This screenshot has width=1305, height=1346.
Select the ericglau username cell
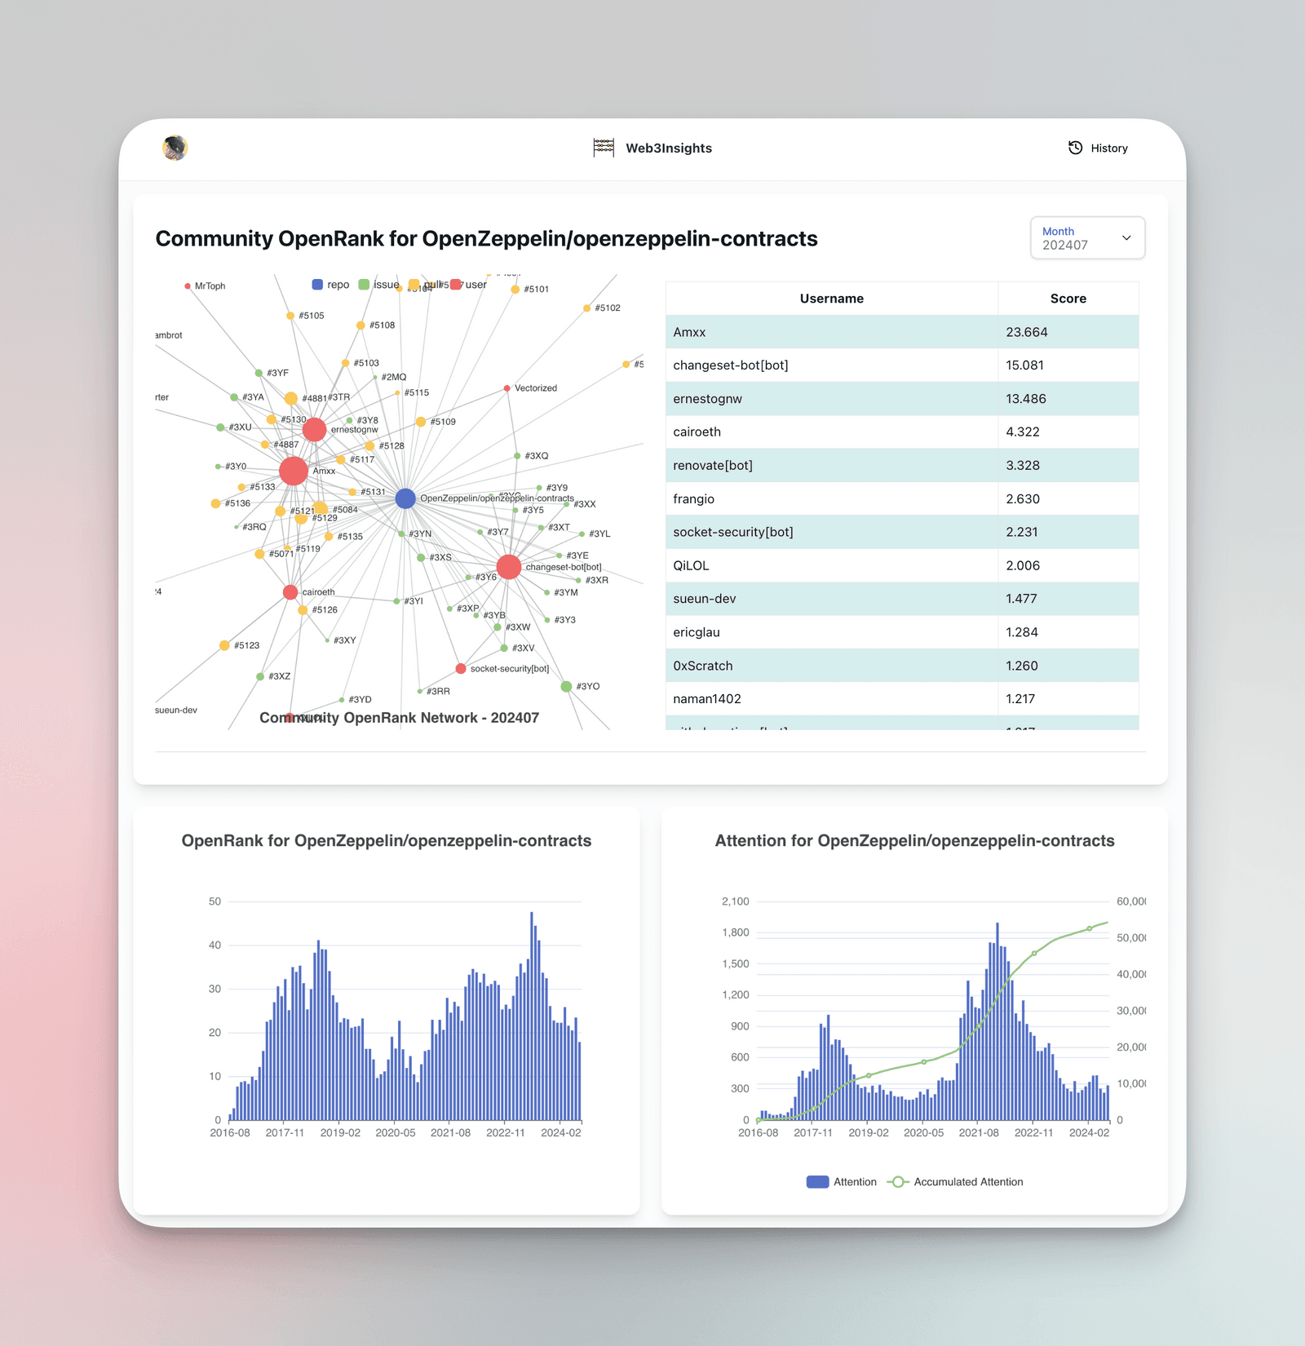pos(832,632)
